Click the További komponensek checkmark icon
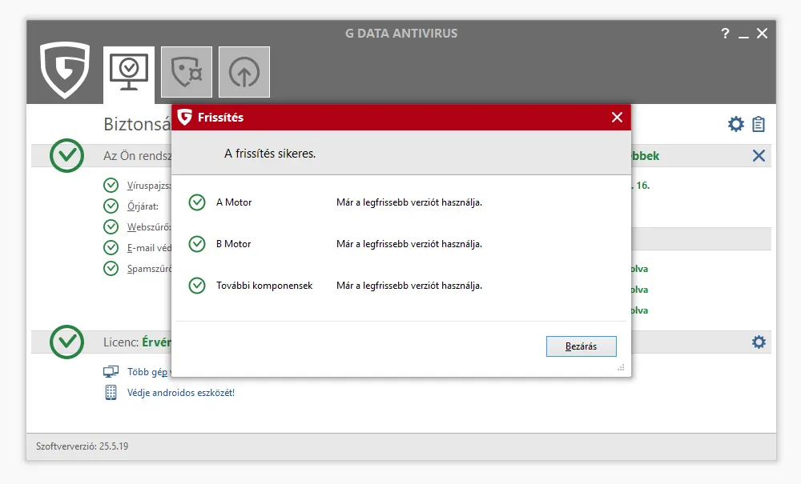Image resolution: width=801 pixels, height=484 pixels. click(x=197, y=286)
